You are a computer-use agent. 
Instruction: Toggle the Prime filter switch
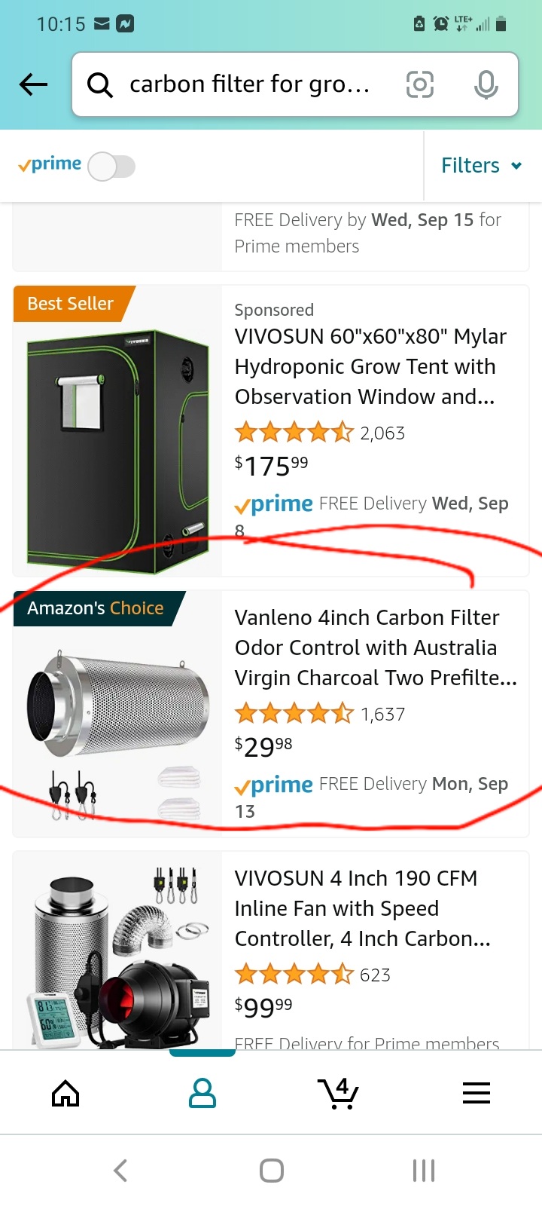coord(111,167)
